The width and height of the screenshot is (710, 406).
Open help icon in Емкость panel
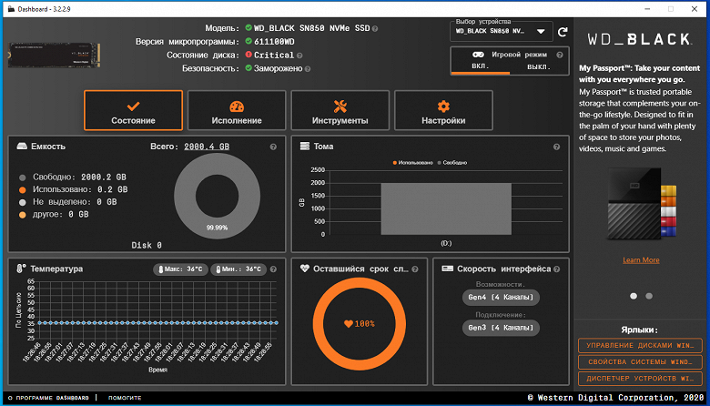click(273, 147)
